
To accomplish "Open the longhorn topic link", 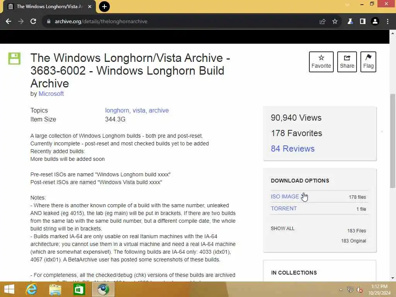I will tap(118, 110).
